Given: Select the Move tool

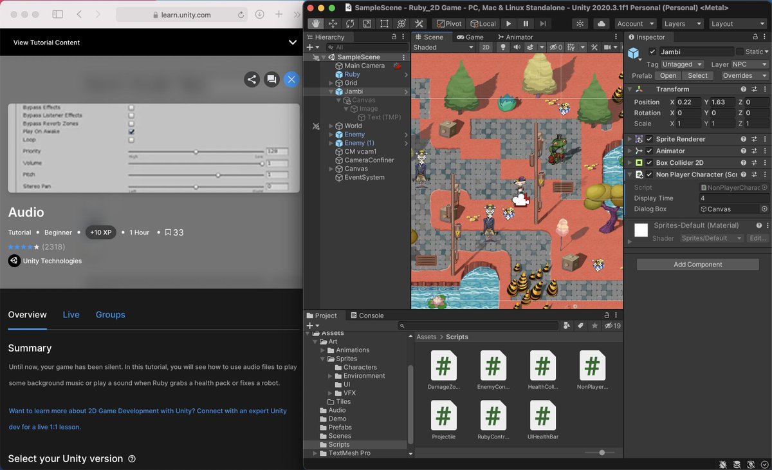Looking at the screenshot, I should (333, 24).
